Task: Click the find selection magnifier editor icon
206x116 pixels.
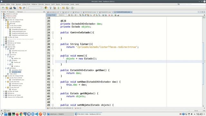Action: click(x=80, y=15)
